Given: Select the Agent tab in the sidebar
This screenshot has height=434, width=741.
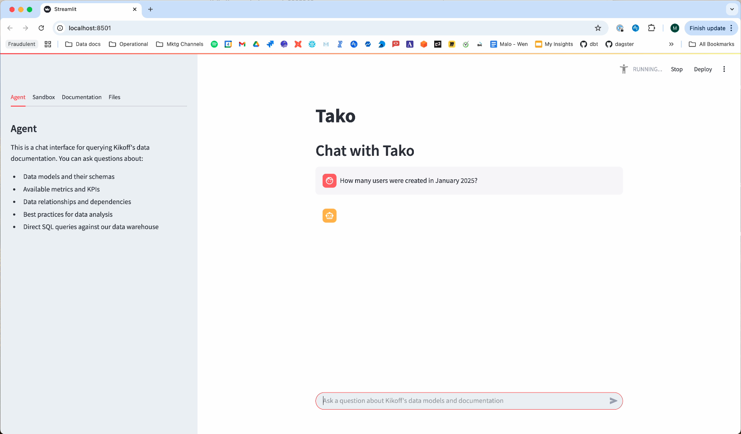Looking at the screenshot, I should [x=18, y=97].
